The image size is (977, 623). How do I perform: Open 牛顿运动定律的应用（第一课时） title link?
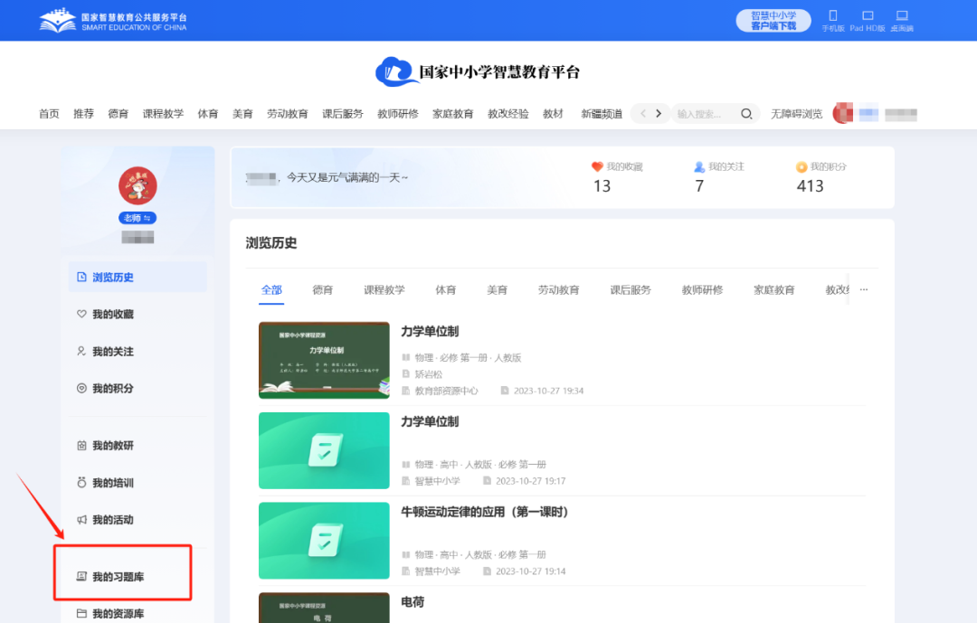coord(485,512)
